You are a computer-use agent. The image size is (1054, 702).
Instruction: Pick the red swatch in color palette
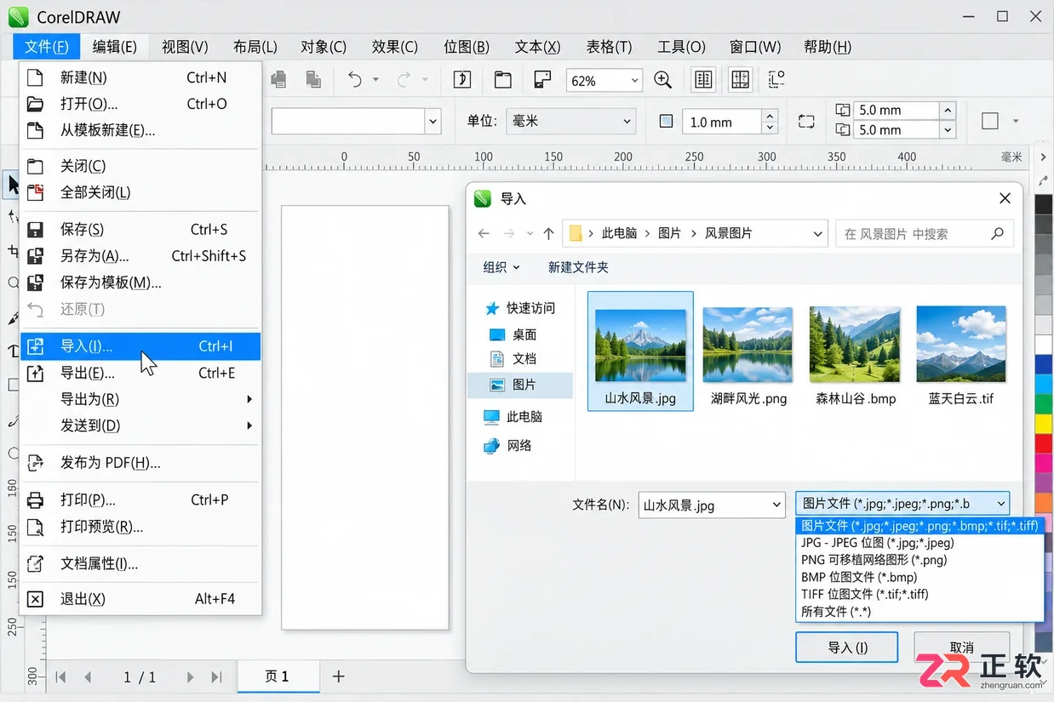pyautogui.click(x=1043, y=443)
